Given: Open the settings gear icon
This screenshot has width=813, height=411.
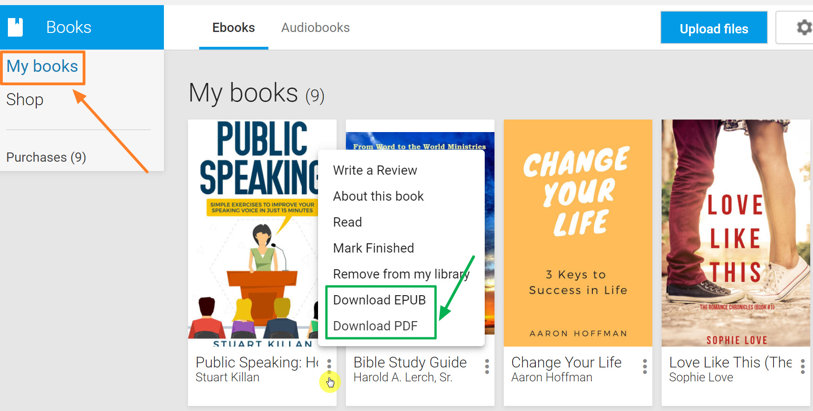Looking at the screenshot, I should click(x=804, y=28).
